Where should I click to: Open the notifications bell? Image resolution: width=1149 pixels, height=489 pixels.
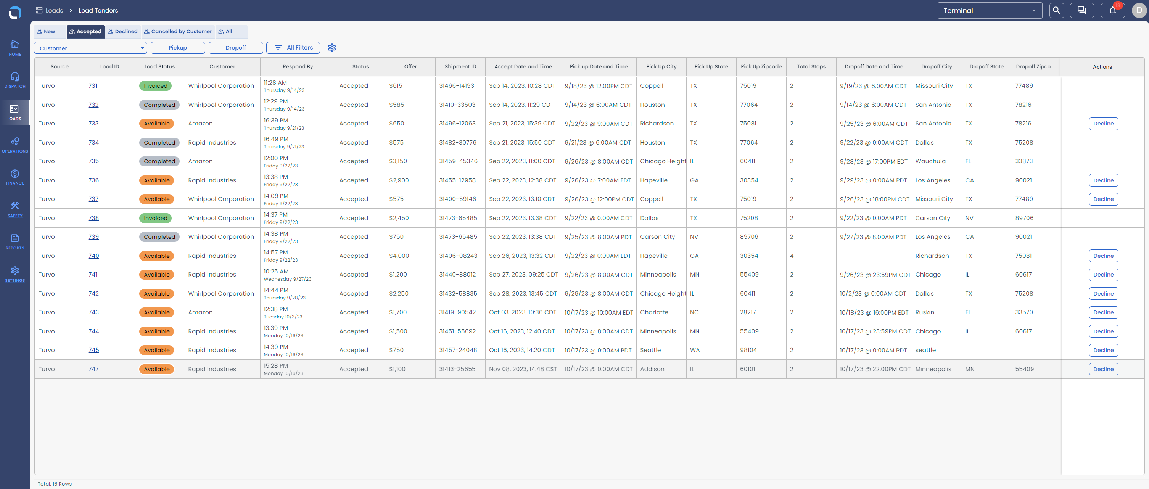coord(1113,10)
